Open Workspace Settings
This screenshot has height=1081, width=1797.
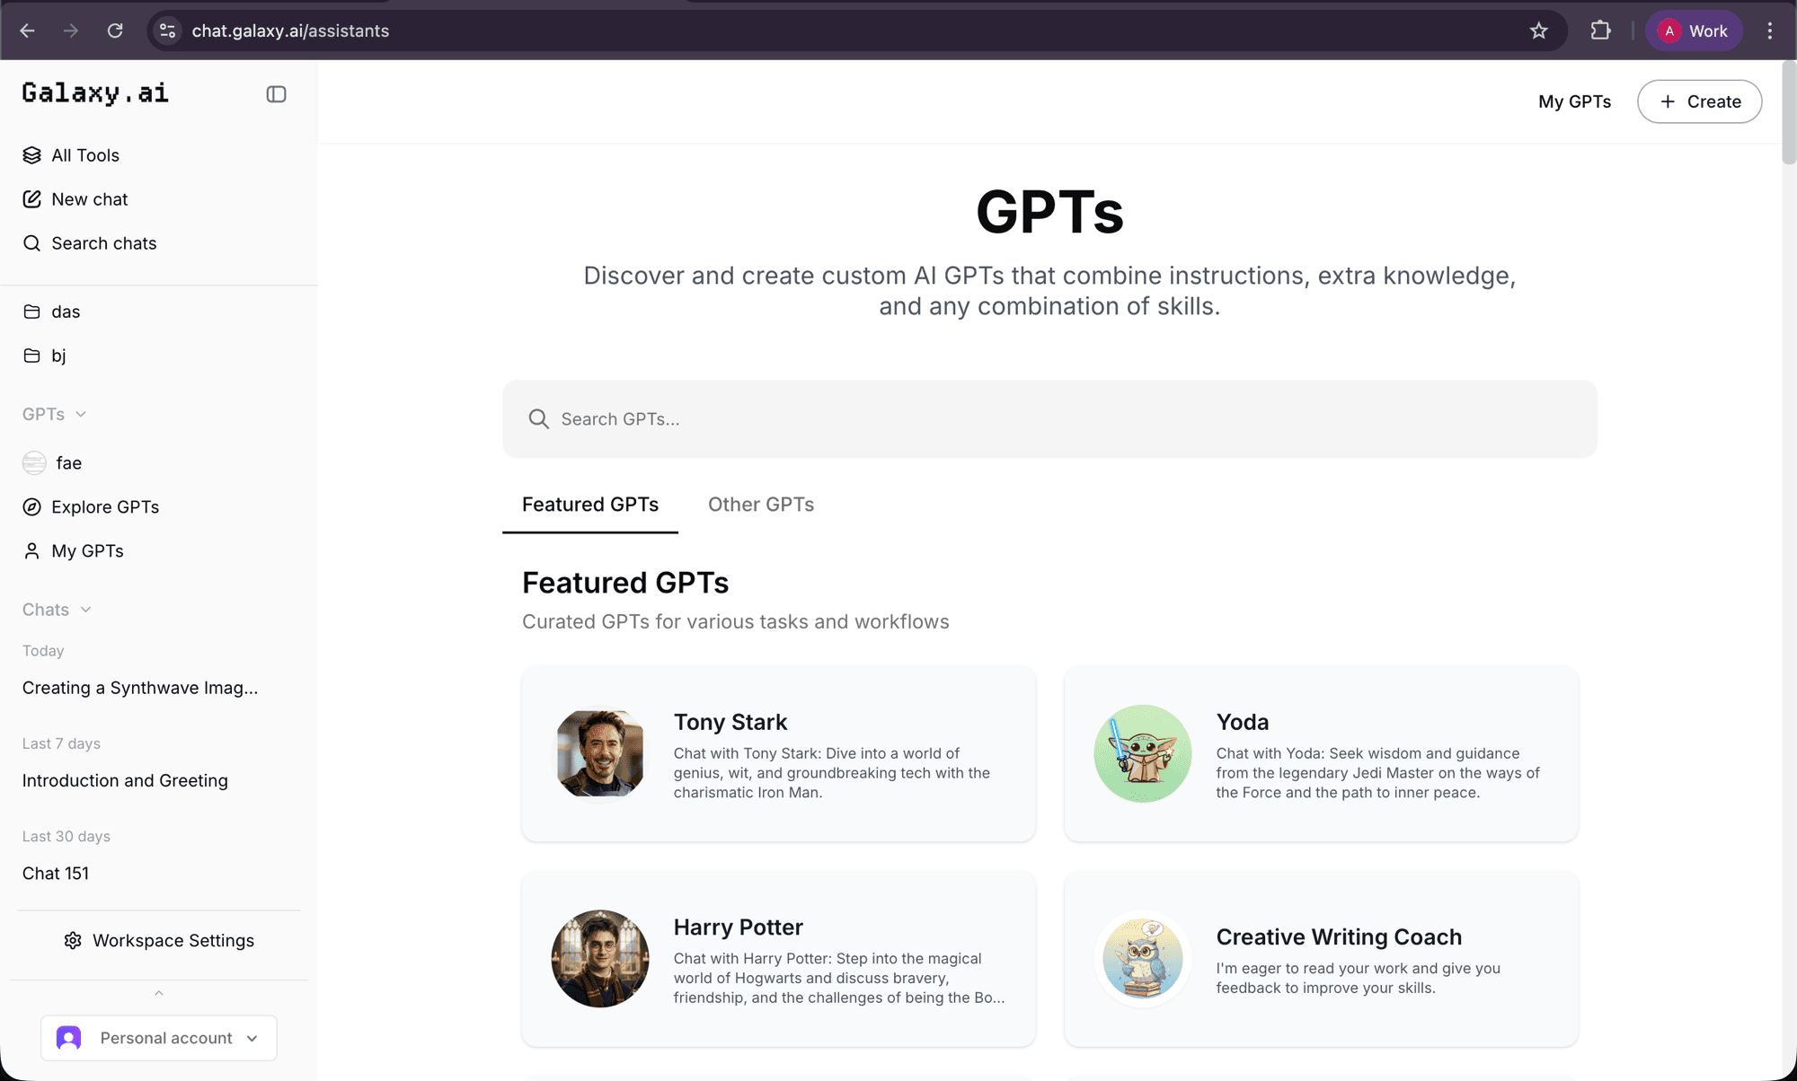(158, 940)
